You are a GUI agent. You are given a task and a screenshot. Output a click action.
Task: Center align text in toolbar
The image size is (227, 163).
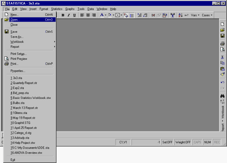tap(88, 15)
